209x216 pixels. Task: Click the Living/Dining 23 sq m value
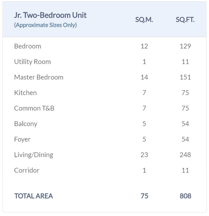[x=144, y=155]
